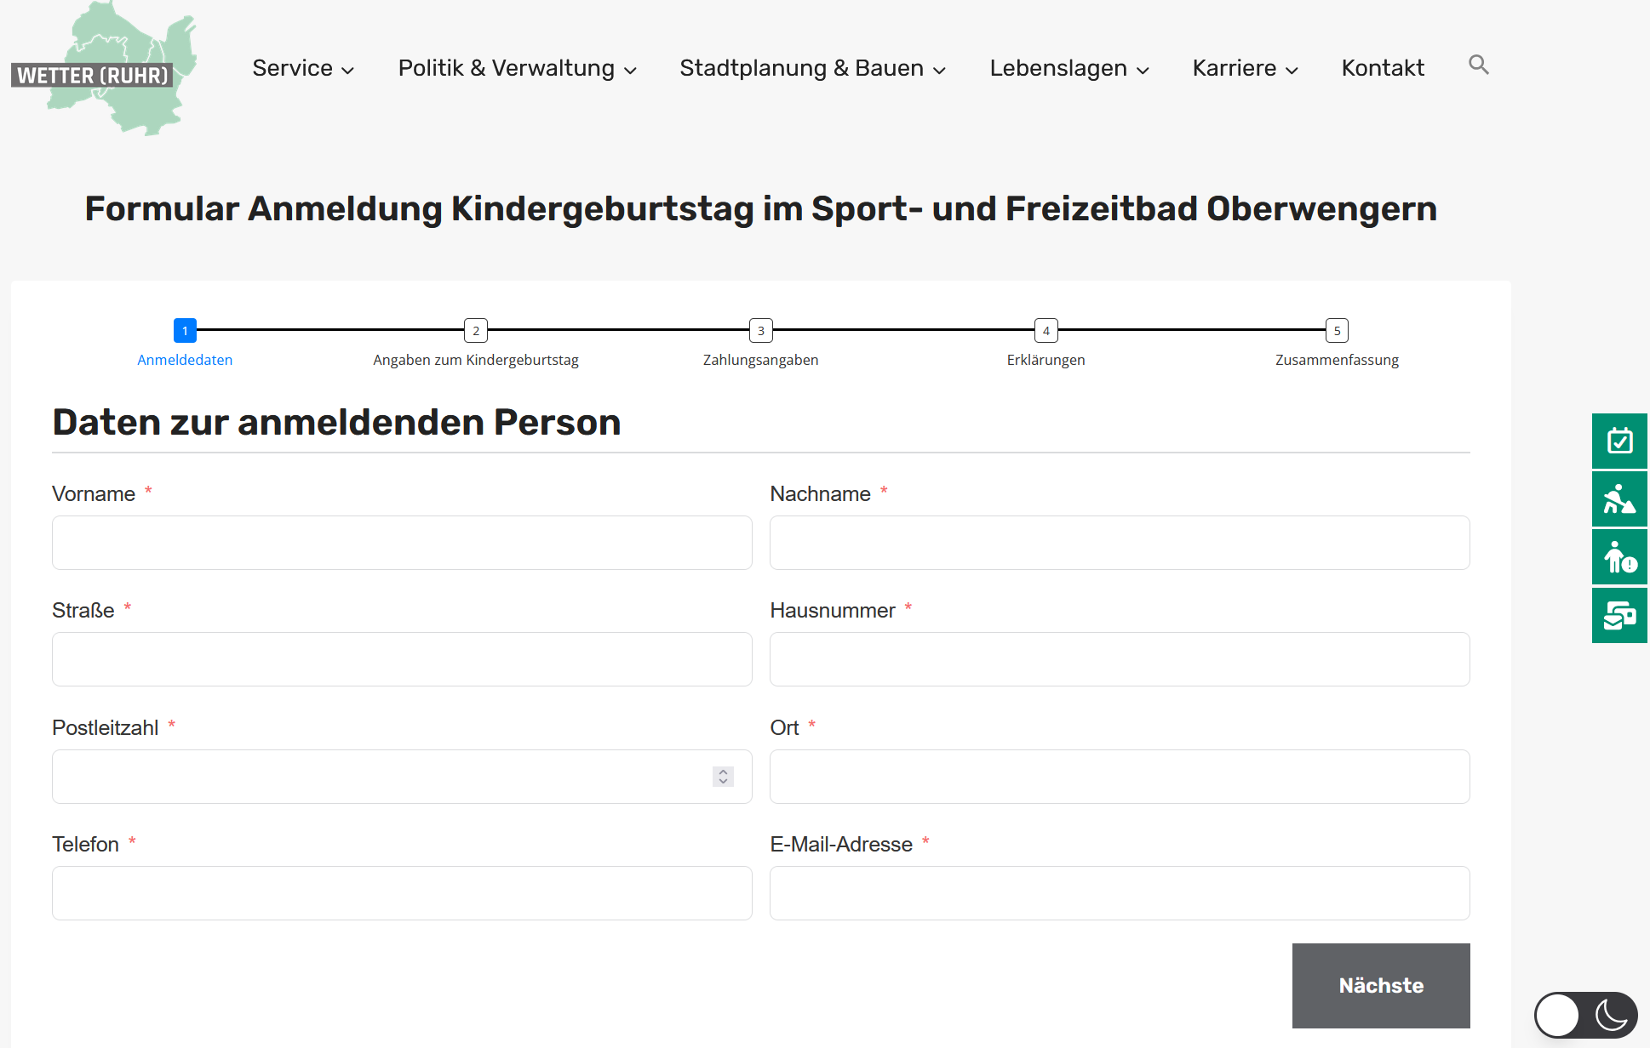
Task: Open the person with alert sidebar icon
Action: pyautogui.click(x=1619, y=557)
